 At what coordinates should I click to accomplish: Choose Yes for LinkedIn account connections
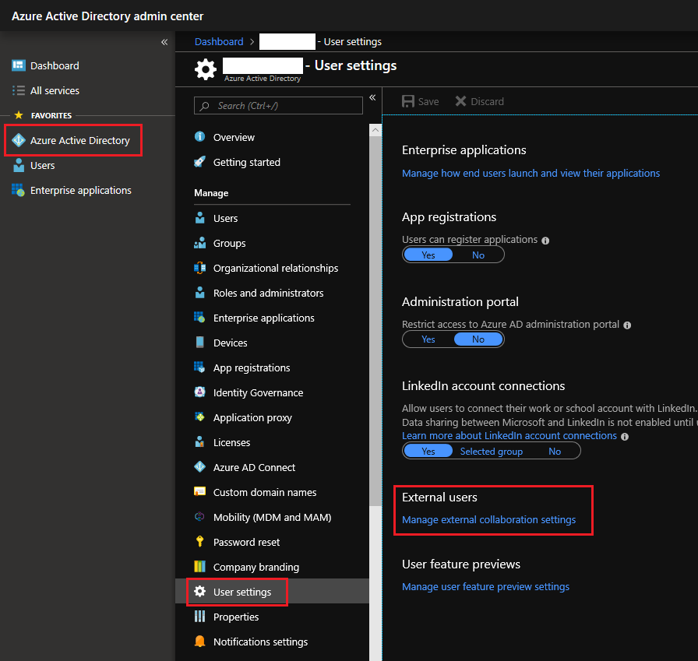(x=428, y=451)
